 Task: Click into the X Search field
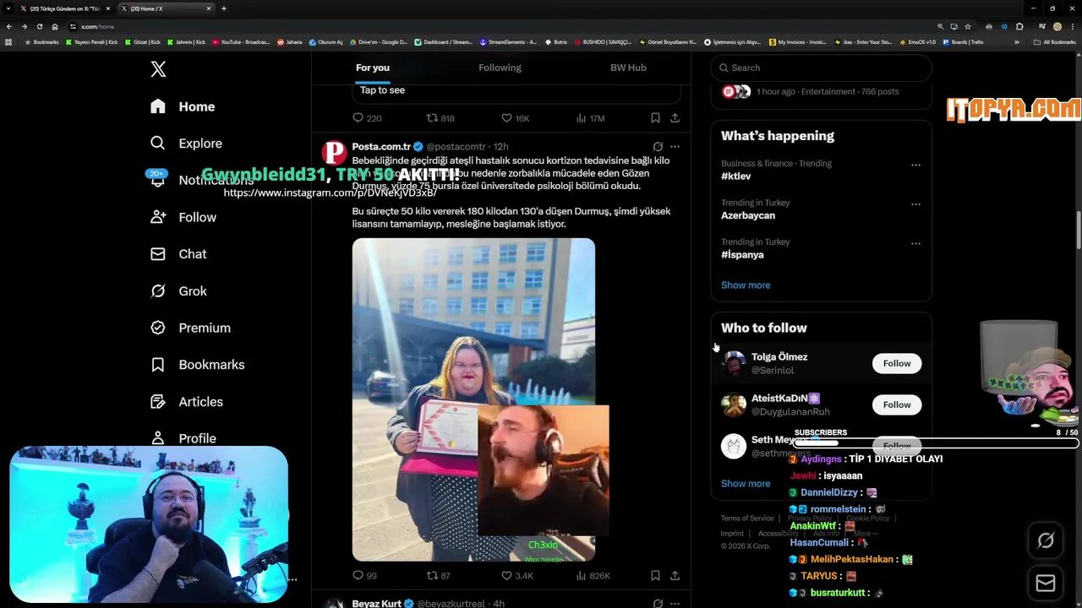click(x=822, y=68)
